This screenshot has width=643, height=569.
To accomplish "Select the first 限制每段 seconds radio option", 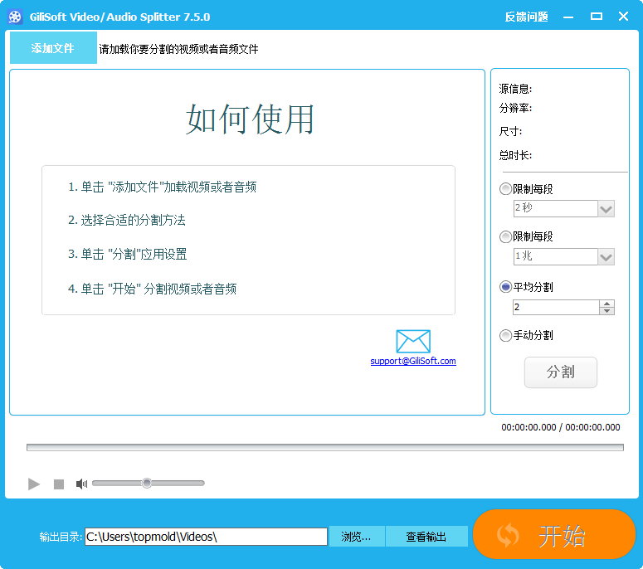I will (x=505, y=189).
